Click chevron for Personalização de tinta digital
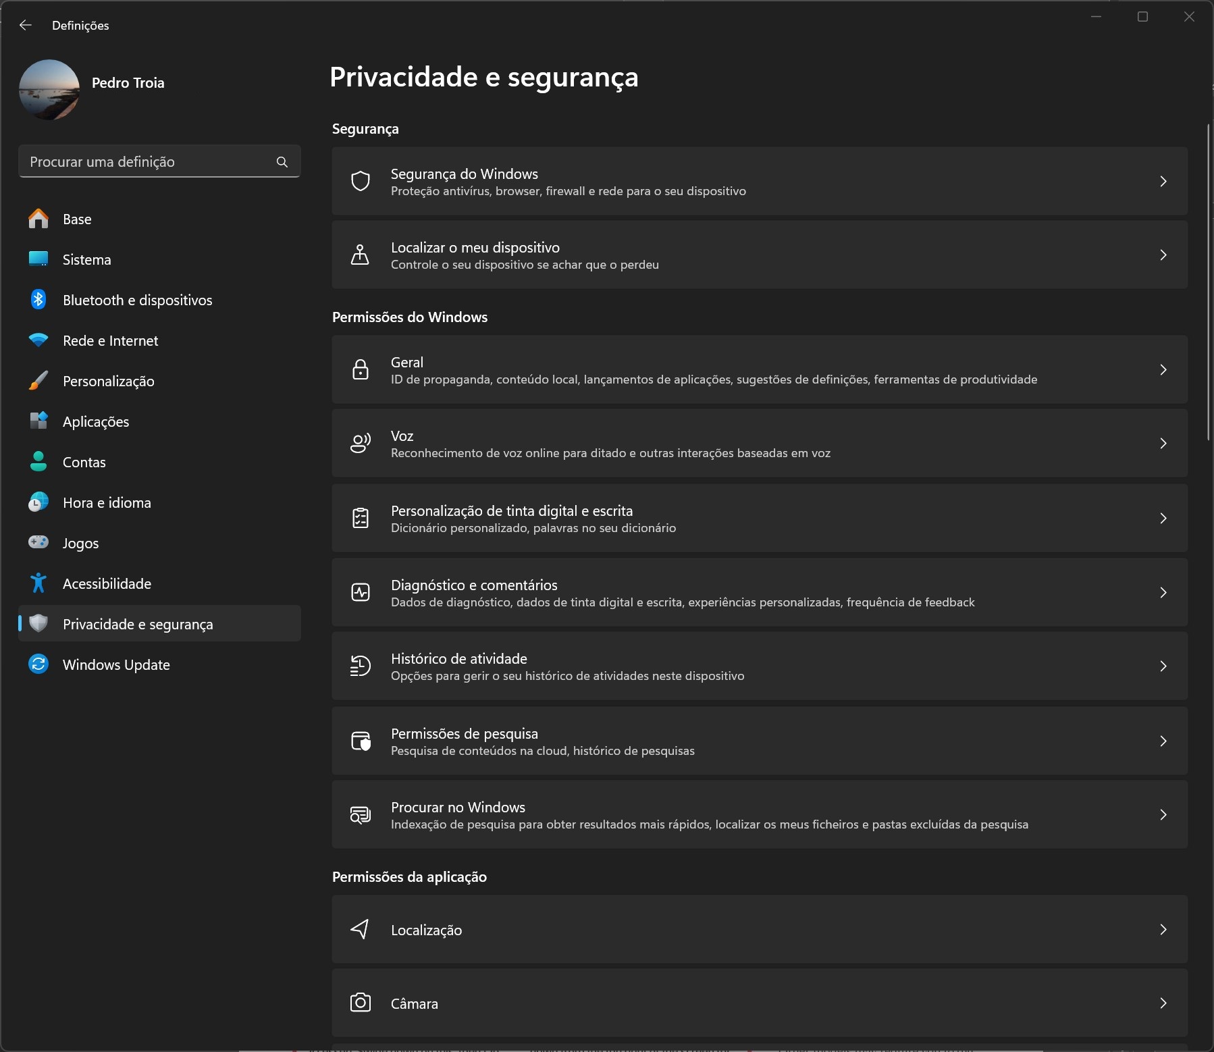This screenshot has height=1052, width=1214. point(1163,518)
